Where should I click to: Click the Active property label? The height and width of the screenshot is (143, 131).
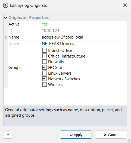tap(14, 24)
